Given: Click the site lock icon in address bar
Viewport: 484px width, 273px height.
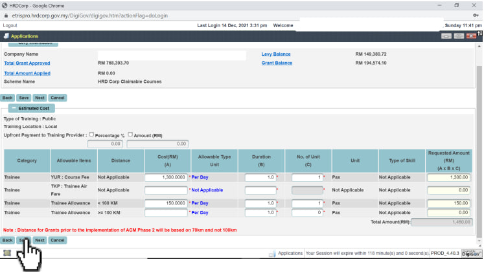Looking at the screenshot, I should [6, 16].
